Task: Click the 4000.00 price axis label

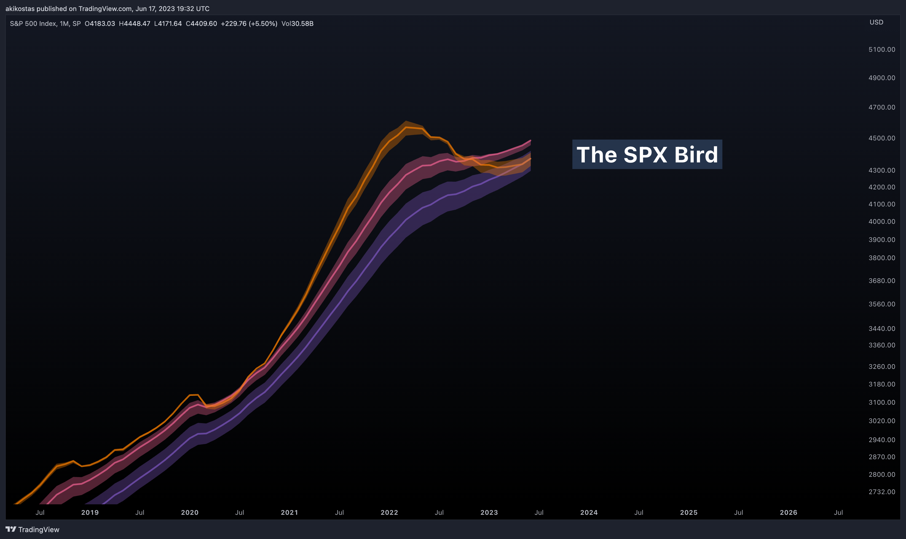Action: click(882, 222)
